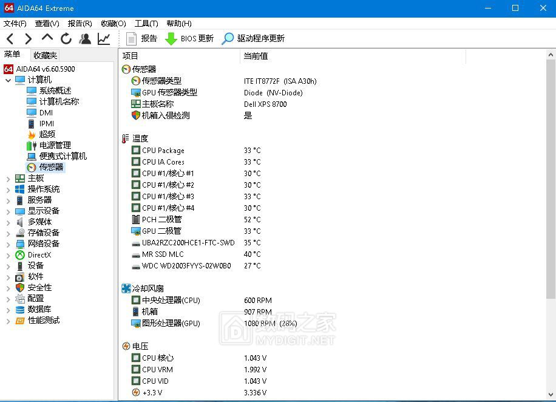Click the 驱动程序更新 button label
Screen dimensions: 556x402
261,38
